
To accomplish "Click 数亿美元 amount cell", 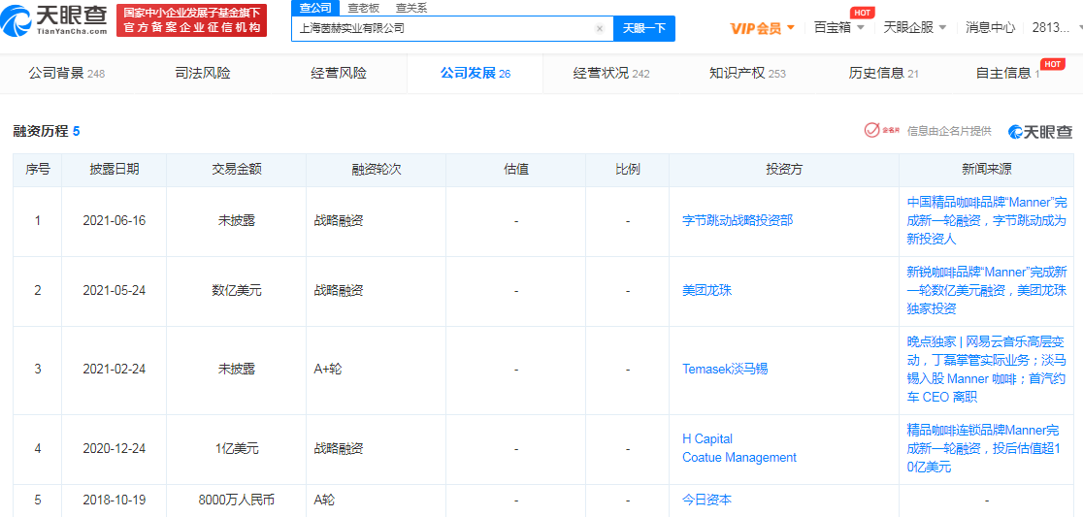I will [x=237, y=291].
